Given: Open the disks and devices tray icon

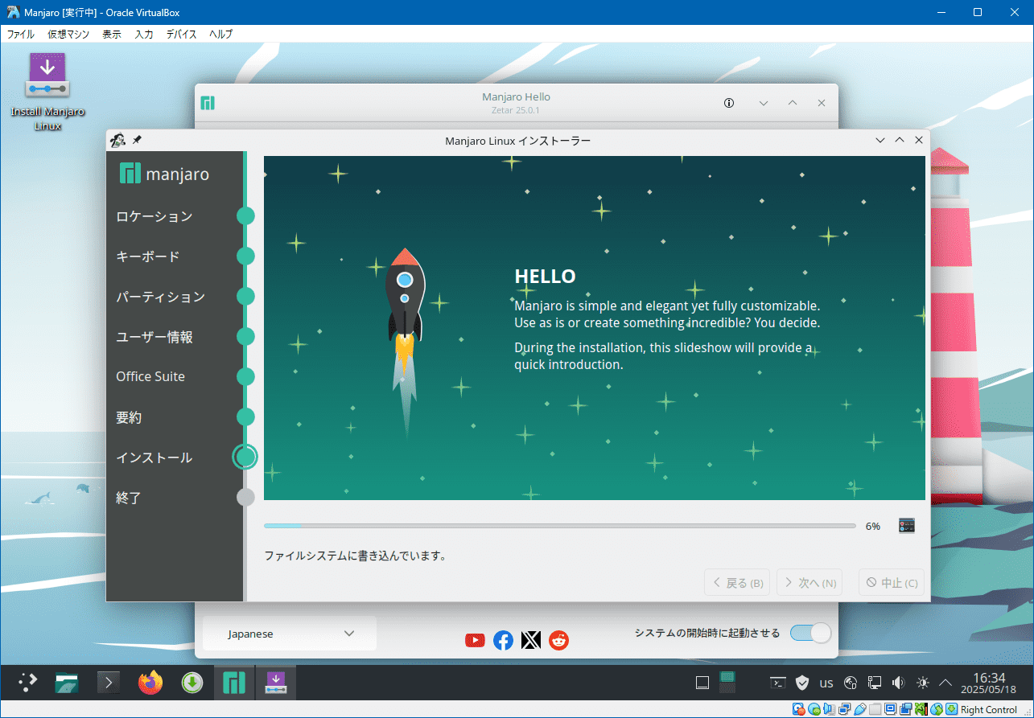Looking at the screenshot, I should (851, 683).
